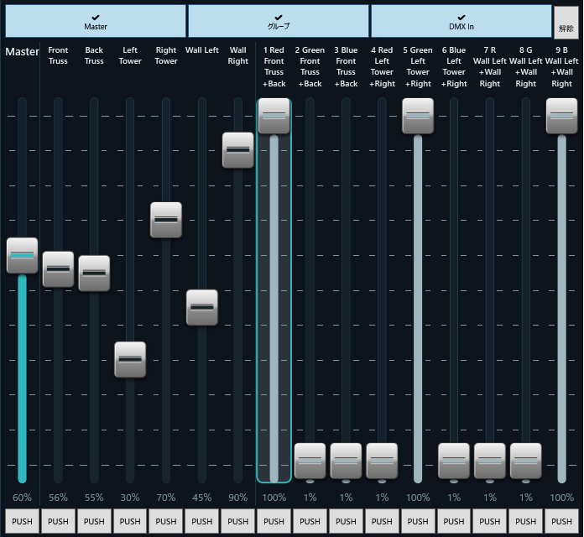Viewport: 584px width, 537px height.
Task: Click the Front Truss 56% value
Action: [58, 498]
